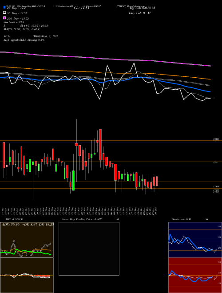The height and width of the screenshot is (293, 222).
Task: Click the 'Avg Vol: 0.015 M' label
Action: (142, 8)
